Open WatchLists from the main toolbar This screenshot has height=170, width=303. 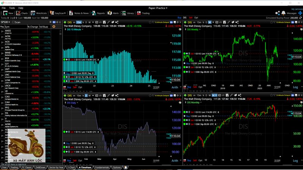39,13
